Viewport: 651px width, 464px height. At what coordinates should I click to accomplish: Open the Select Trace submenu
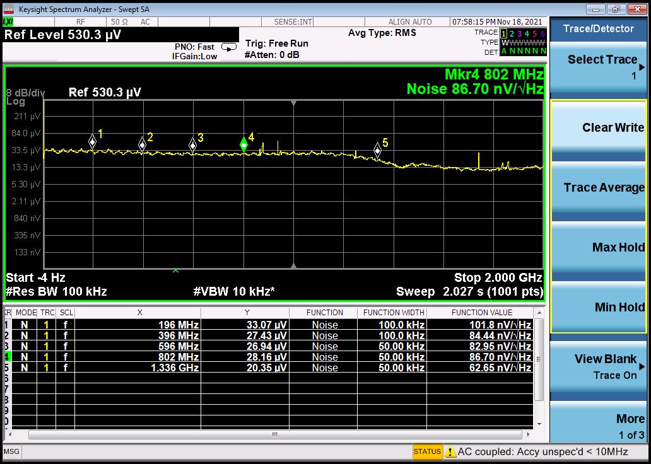pyautogui.click(x=599, y=67)
